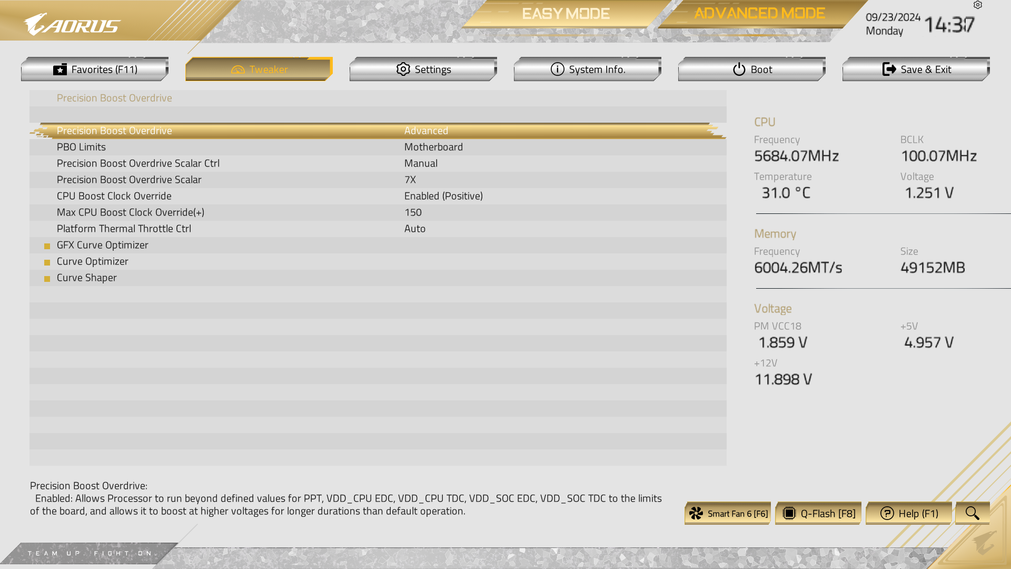Click the Tweaker gauge icon
The image size is (1011, 569).
[238, 70]
